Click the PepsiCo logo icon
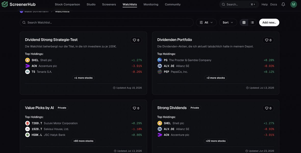 click(x=160, y=72)
